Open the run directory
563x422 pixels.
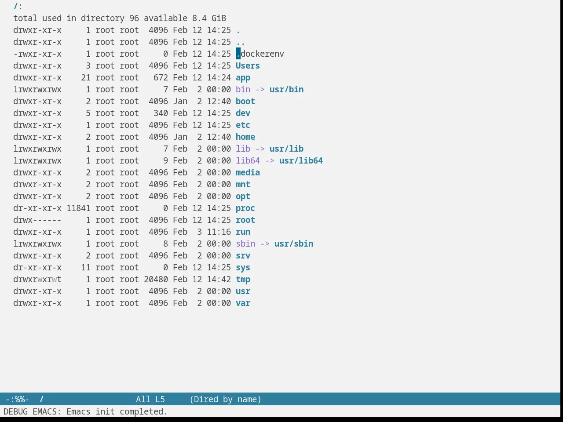243,232
